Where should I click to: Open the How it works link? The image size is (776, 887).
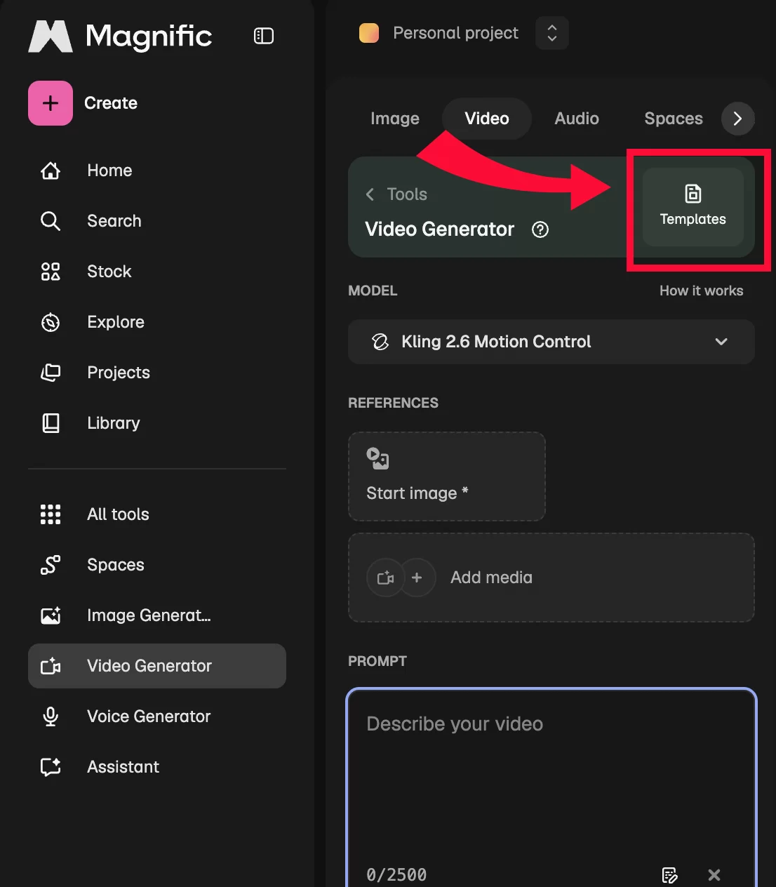[x=702, y=291]
